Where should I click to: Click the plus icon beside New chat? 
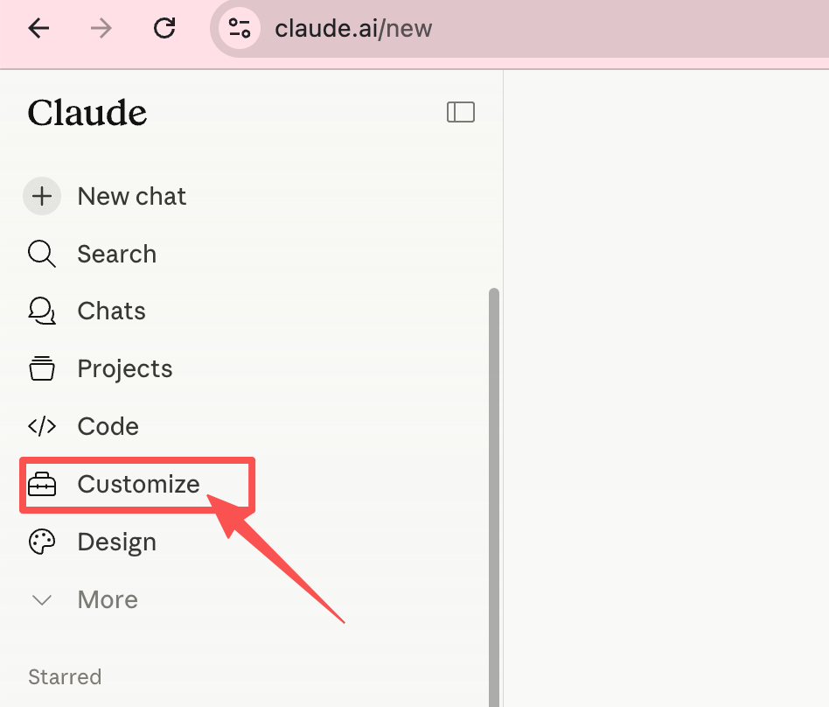(x=42, y=196)
